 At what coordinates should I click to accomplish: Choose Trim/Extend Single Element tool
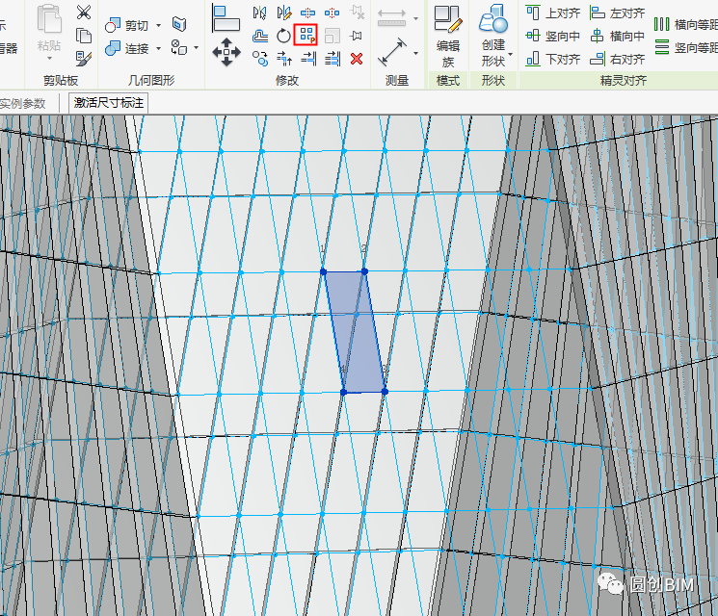(x=308, y=59)
